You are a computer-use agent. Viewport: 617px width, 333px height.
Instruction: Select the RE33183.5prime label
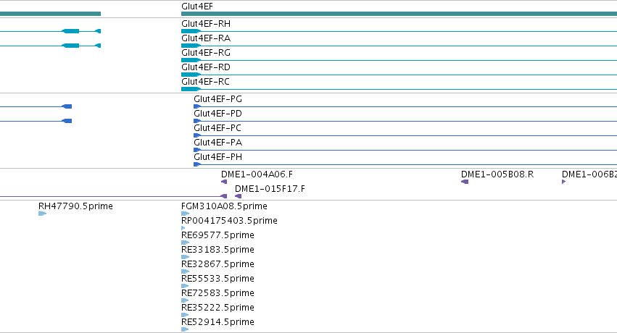[218, 250]
